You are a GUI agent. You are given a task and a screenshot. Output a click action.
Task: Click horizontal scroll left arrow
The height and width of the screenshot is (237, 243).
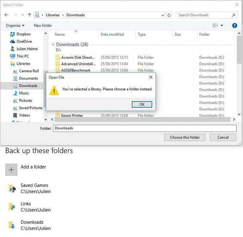coord(52,119)
